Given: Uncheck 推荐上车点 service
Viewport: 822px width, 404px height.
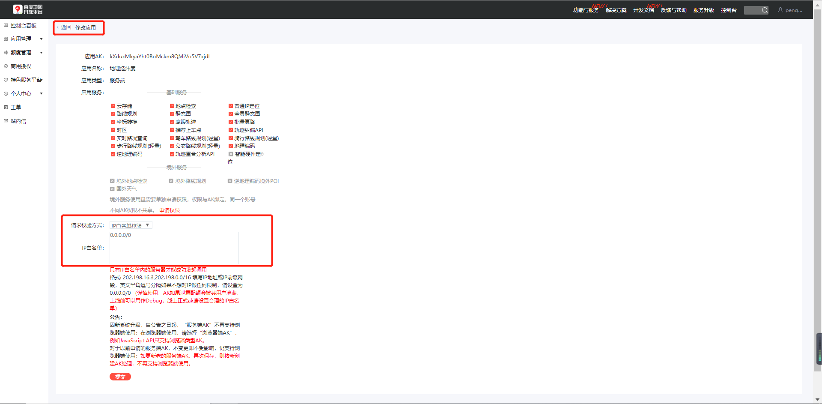Looking at the screenshot, I should pyautogui.click(x=172, y=130).
